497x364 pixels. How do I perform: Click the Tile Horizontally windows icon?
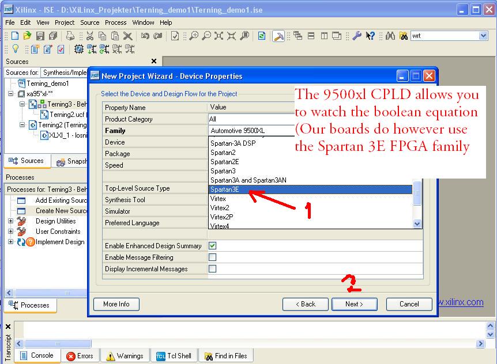311,36
